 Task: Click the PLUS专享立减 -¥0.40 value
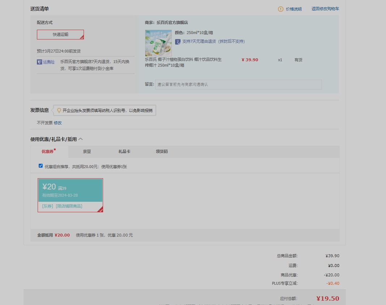click(333, 283)
